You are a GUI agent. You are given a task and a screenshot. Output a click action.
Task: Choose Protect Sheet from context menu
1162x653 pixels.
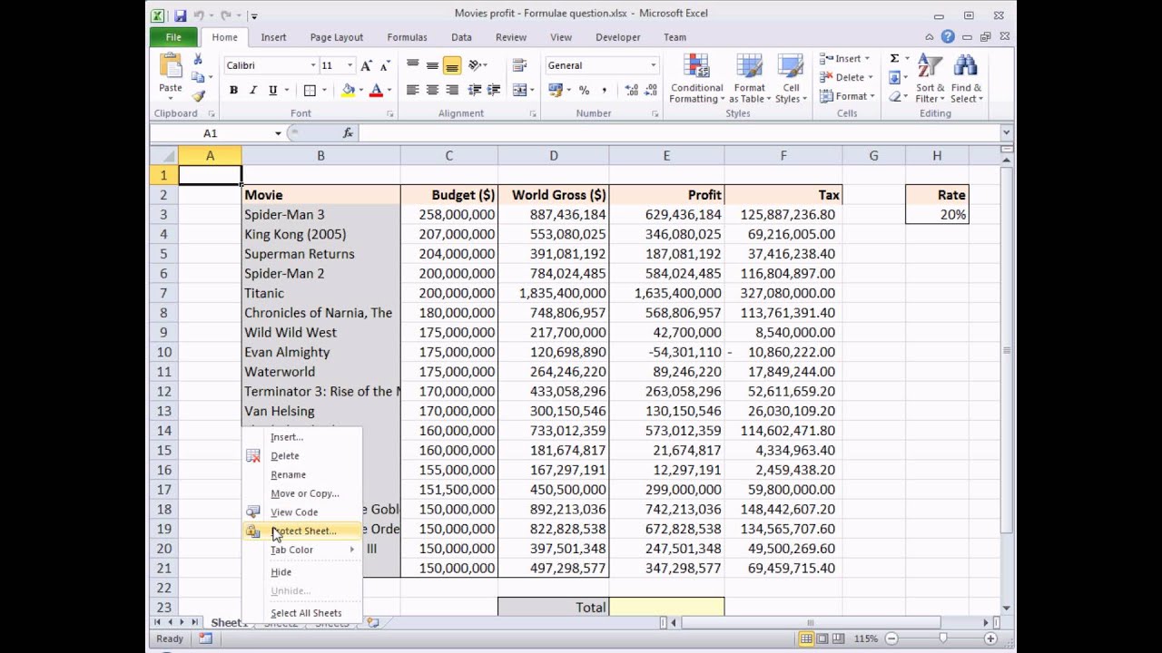[303, 531]
